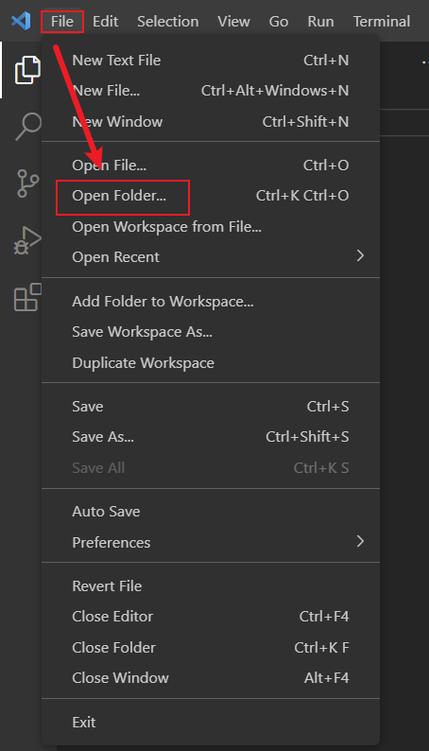This screenshot has height=751, width=429.
Task: Click the VS Code logo icon
Action: point(21,21)
